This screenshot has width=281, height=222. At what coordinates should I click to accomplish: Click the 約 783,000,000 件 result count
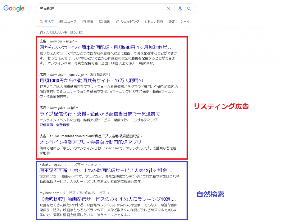[53, 32]
